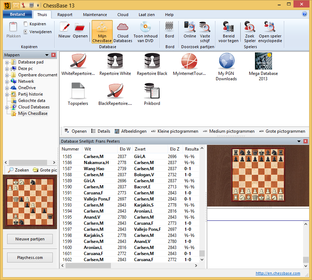Expand Cloud Databases tree node

[7, 107]
